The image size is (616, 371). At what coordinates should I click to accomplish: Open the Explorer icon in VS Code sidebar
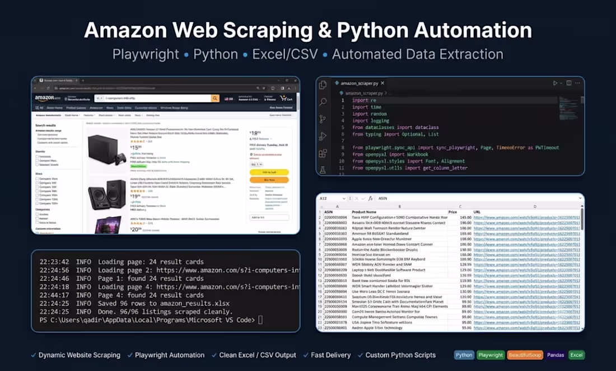[323, 85]
